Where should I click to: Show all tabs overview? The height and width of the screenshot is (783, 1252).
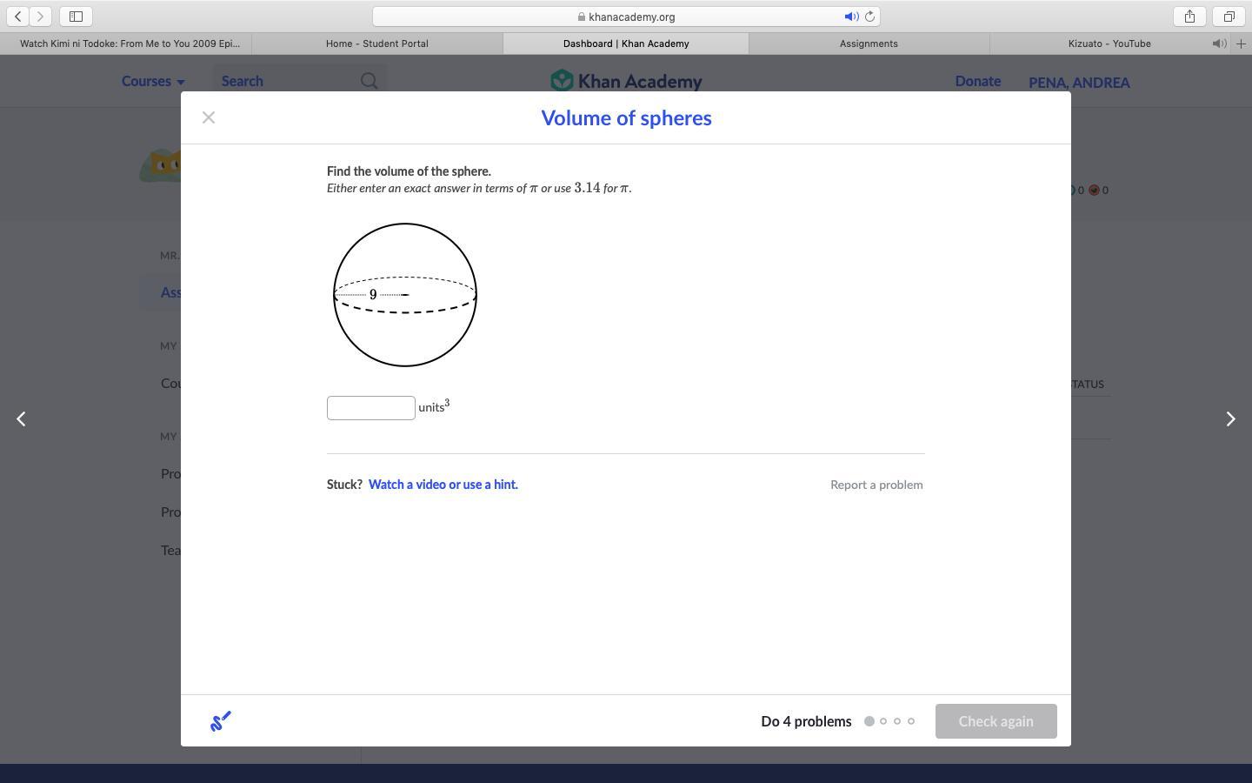coord(1229,17)
